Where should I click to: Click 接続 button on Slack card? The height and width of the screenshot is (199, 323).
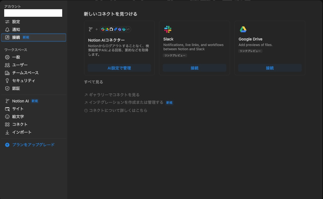[x=194, y=68]
